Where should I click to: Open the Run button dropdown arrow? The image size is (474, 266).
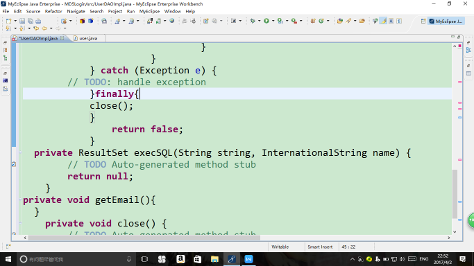(x=273, y=21)
